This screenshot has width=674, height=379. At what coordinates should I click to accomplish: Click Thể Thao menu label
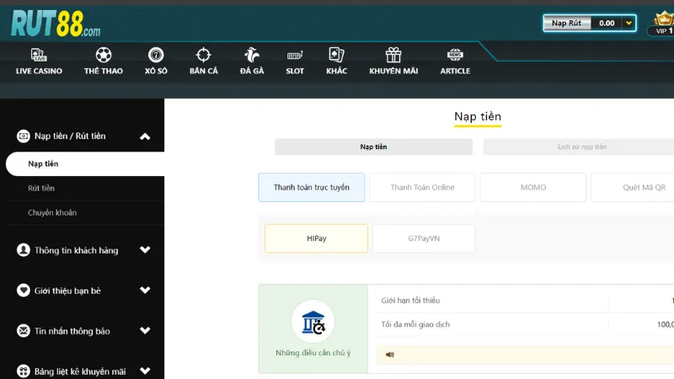pos(104,71)
